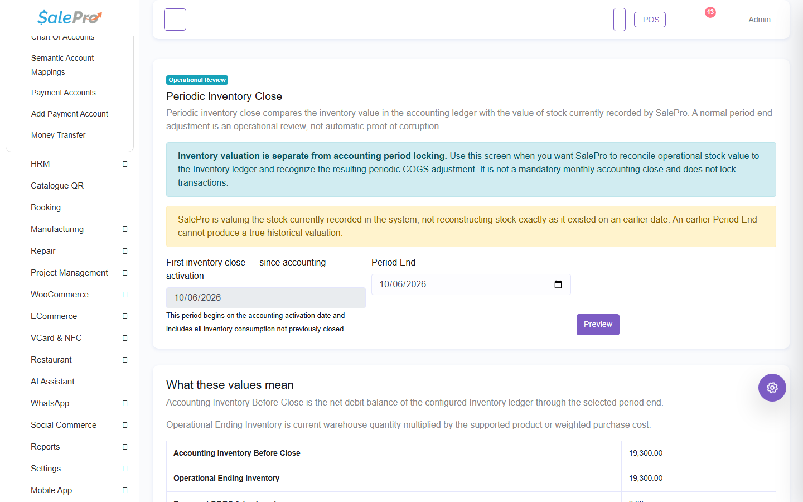Expand the Mobile App menu
This screenshot has height=502, width=803.
tap(79, 490)
